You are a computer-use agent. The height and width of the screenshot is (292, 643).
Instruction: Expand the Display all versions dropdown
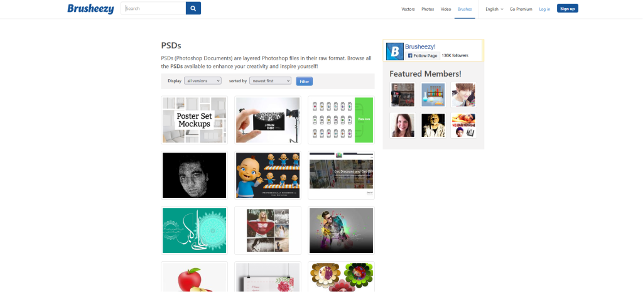click(x=203, y=81)
